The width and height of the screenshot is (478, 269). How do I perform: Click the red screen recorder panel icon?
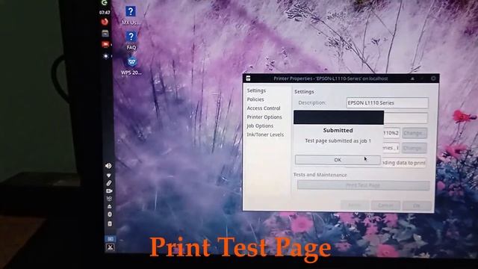(105, 45)
